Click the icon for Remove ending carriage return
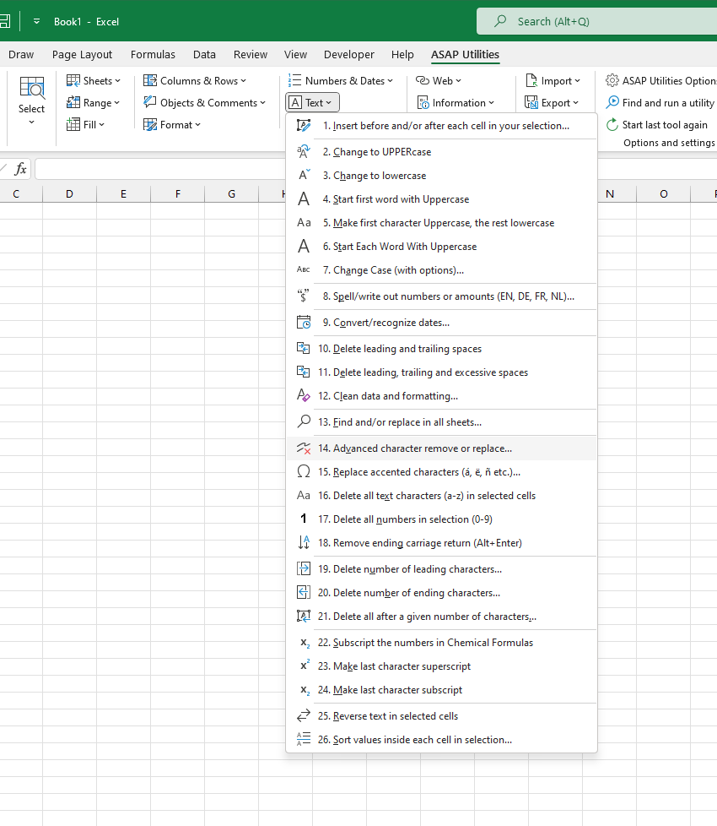Screen dimensions: 717x826 point(304,542)
